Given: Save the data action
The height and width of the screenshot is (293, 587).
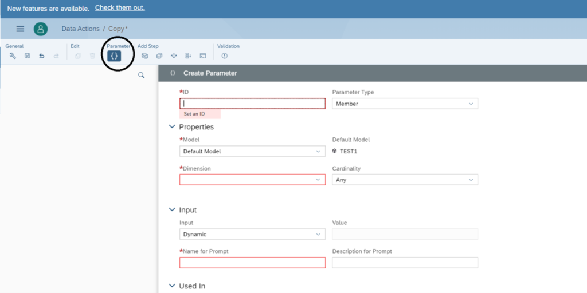Looking at the screenshot, I should coord(27,56).
